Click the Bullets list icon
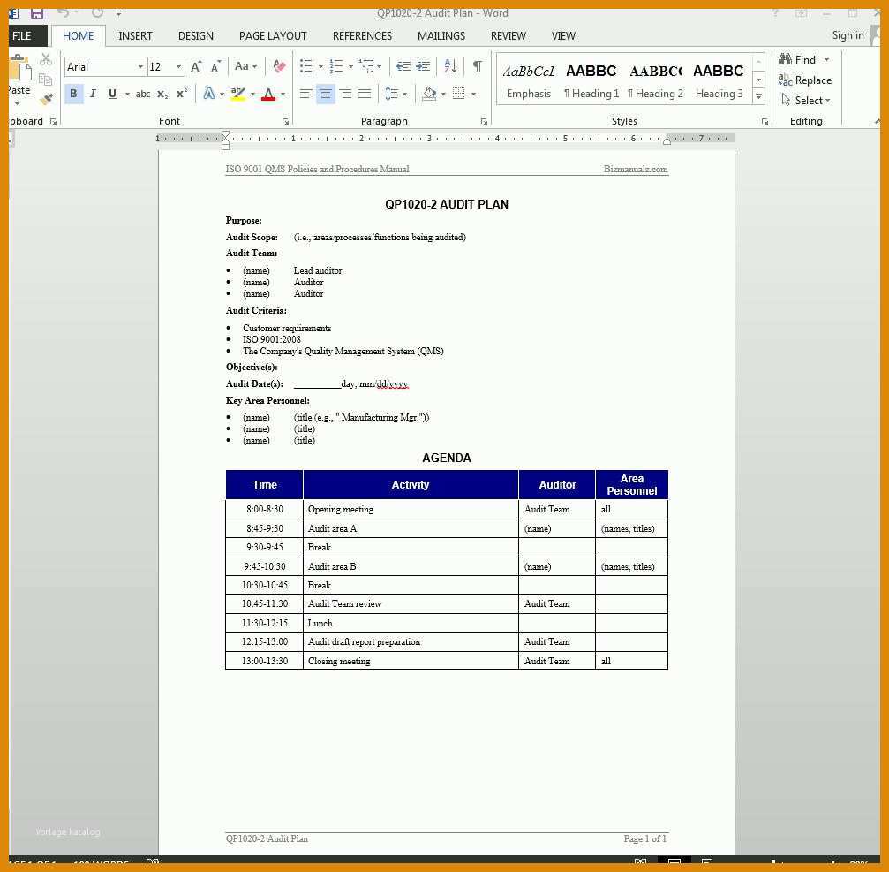Screen dimensions: 889x872 (306, 66)
